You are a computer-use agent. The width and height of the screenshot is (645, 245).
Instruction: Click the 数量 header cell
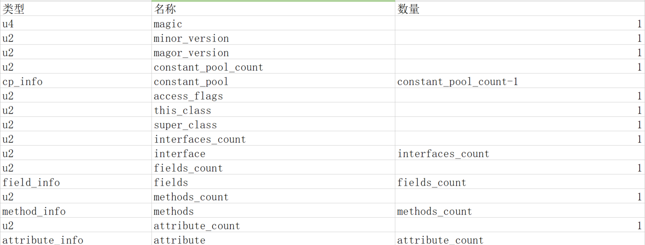click(x=408, y=9)
